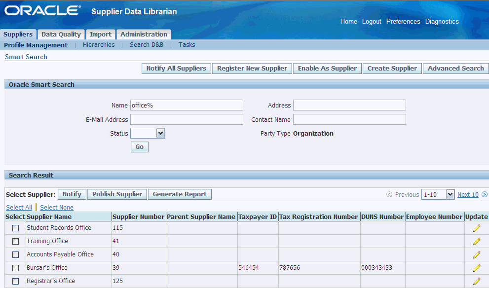This screenshot has width=489, height=288.
Task: Click the Publish Supplier button
Action: [x=117, y=194]
